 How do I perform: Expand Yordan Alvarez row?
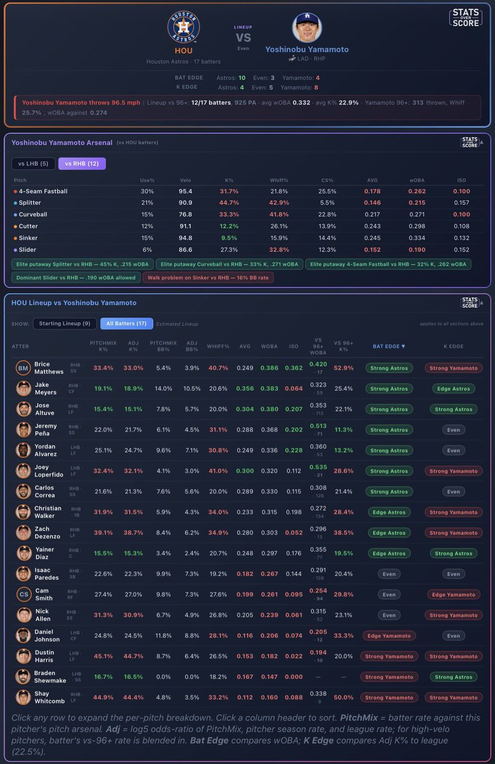coord(247,450)
